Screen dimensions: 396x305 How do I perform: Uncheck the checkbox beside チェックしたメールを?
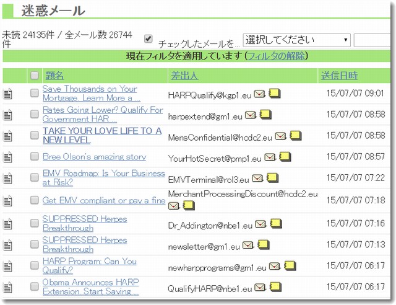(148, 39)
